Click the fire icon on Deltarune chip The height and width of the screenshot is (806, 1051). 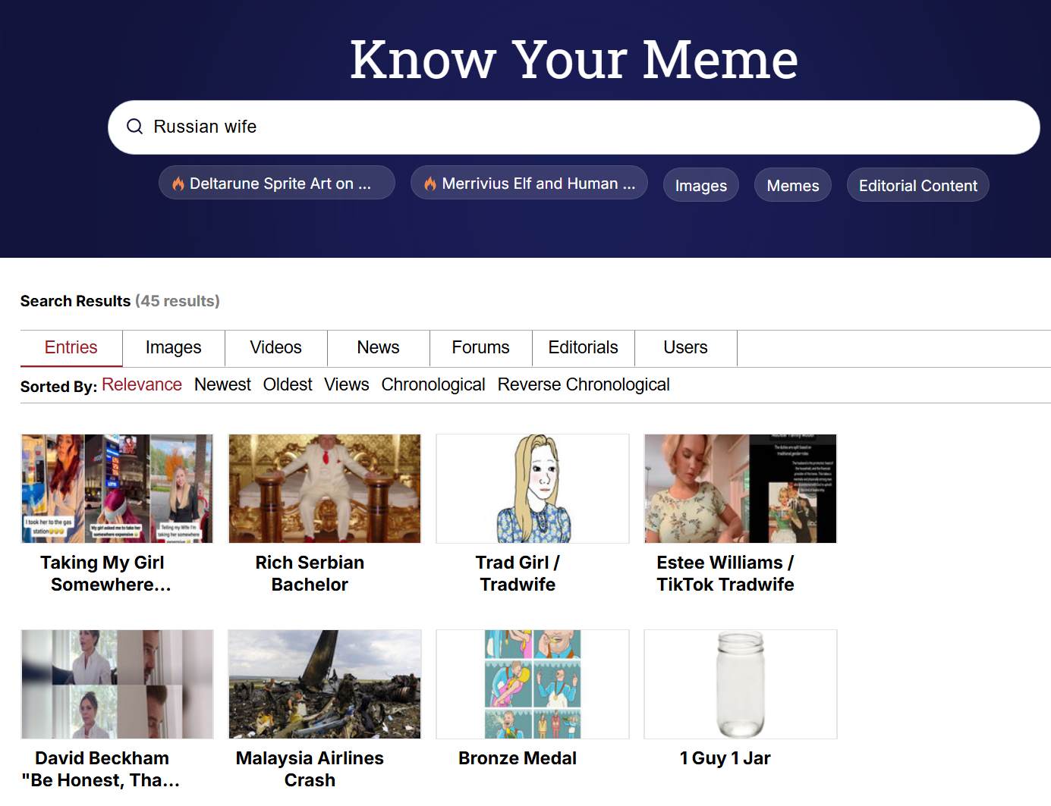[178, 183]
